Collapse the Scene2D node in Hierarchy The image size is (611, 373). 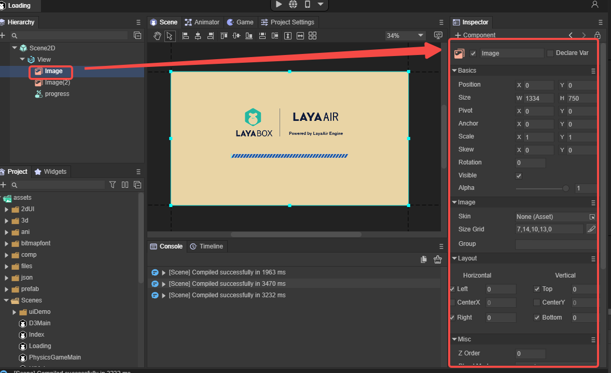tap(15, 48)
